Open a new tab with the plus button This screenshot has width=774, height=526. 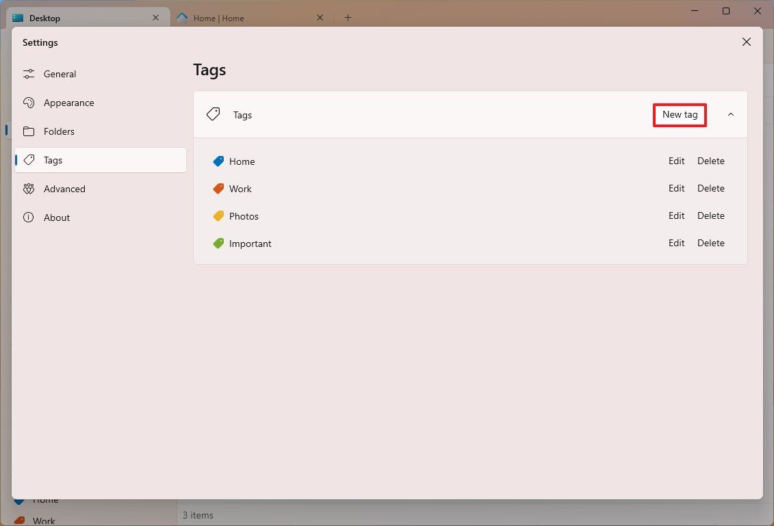point(348,17)
